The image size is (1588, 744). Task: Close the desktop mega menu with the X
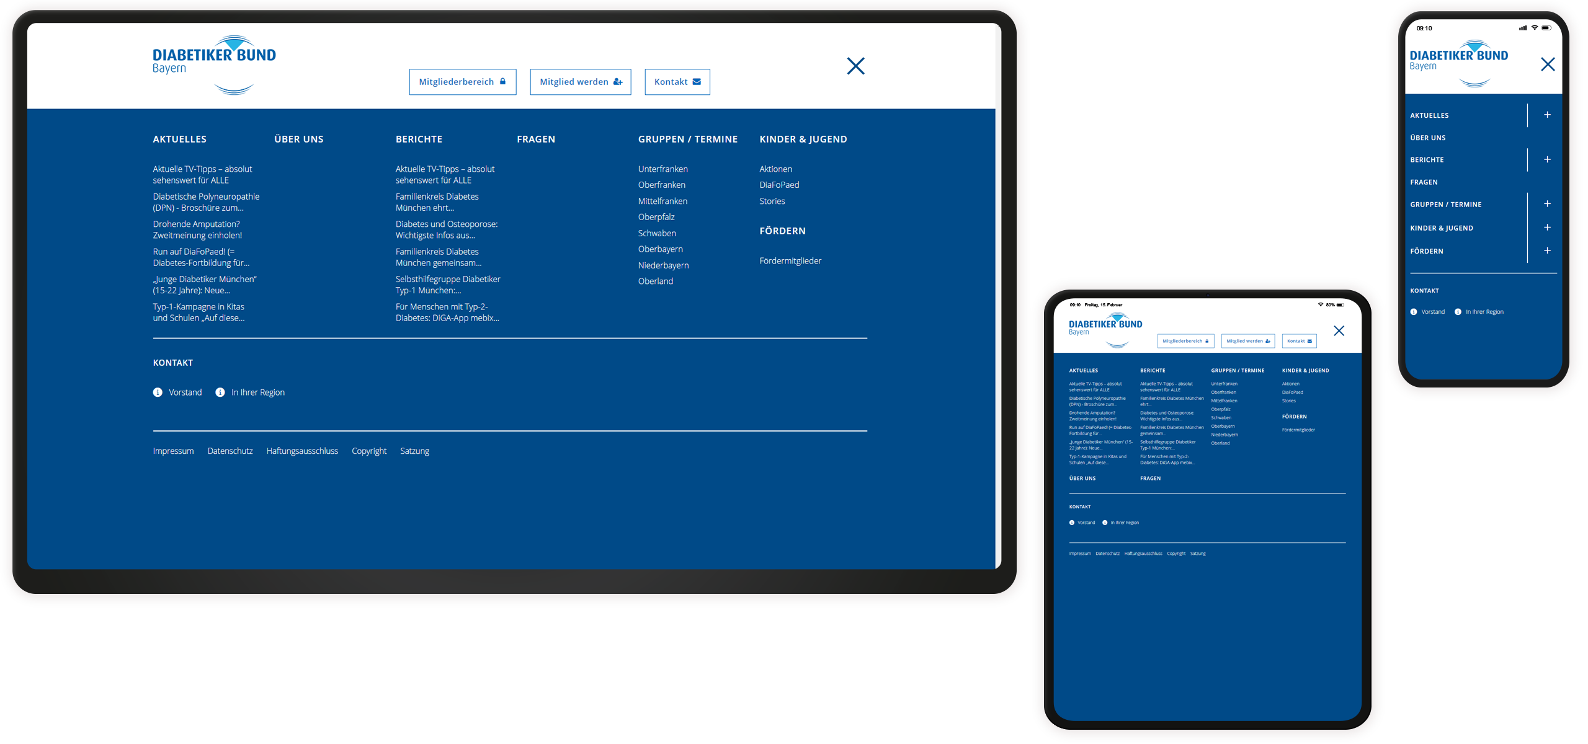[855, 66]
